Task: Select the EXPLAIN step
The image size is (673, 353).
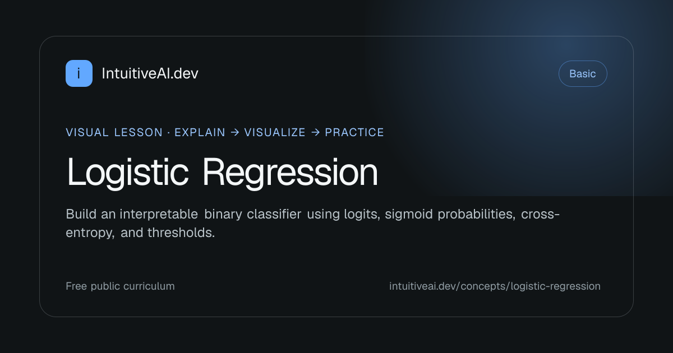Action: pyautogui.click(x=200, y=133)
